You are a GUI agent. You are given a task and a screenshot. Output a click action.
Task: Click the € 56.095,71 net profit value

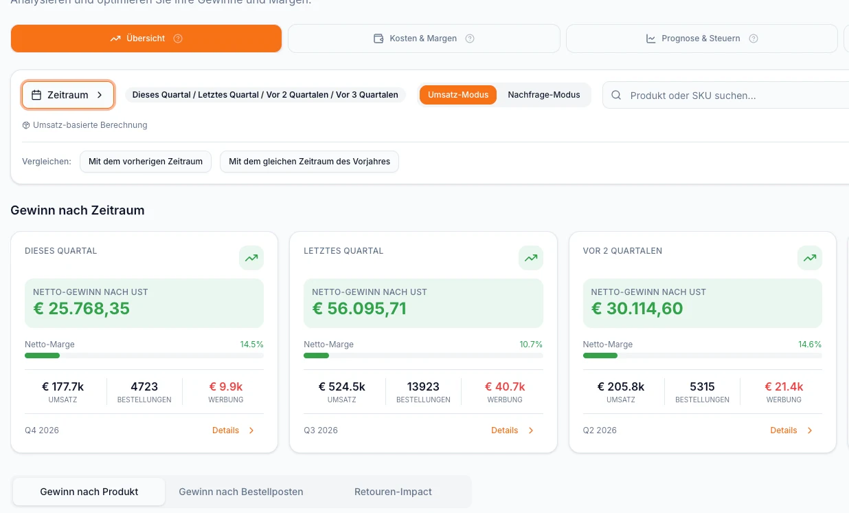359,308
